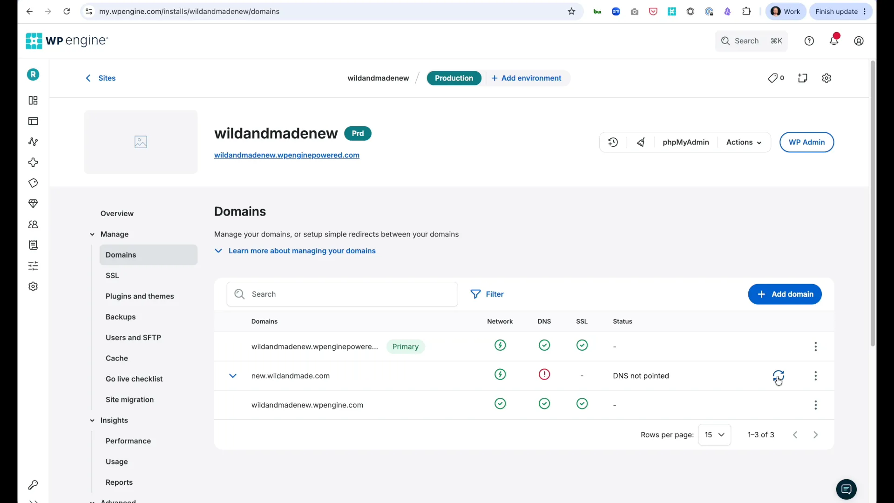Expand Learn more about managing your domains
This screenshot has height=503, width=894.
coord(295,251)
